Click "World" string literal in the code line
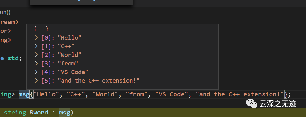The height and width of the screenshot is (117, 306). click(x=106, y=94)
